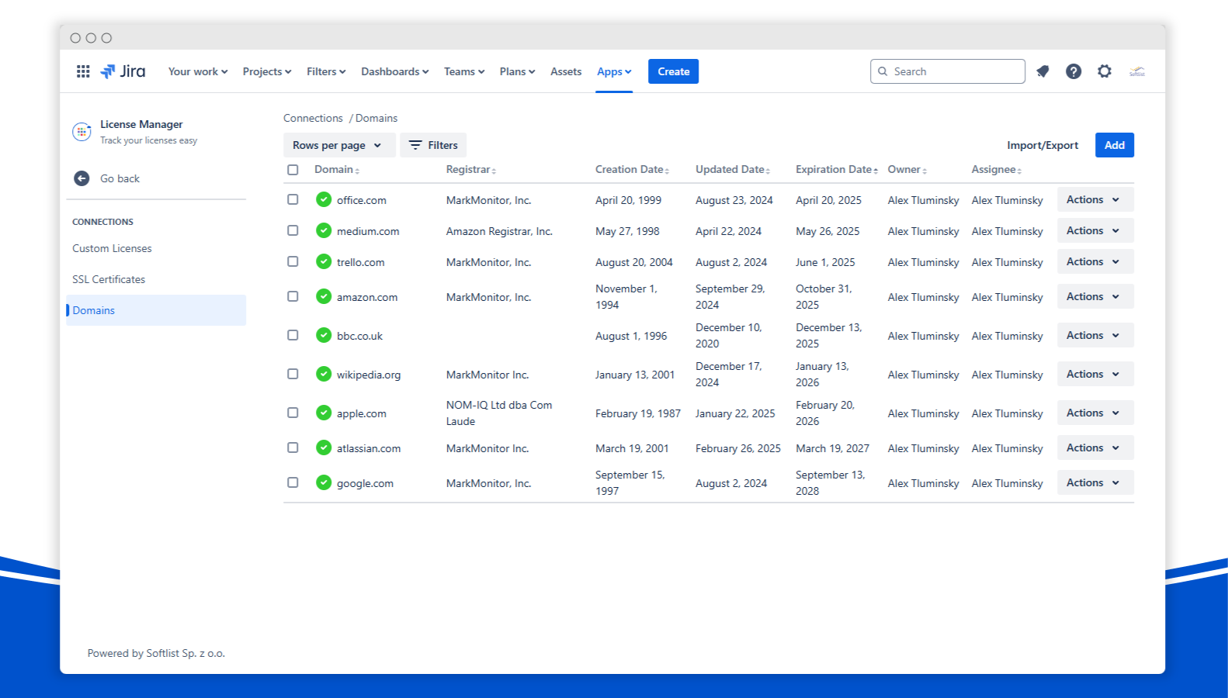This screenshot has height=698, width=1228.
Task: Click the Import/Export link
Action: tap(1042, 145)
